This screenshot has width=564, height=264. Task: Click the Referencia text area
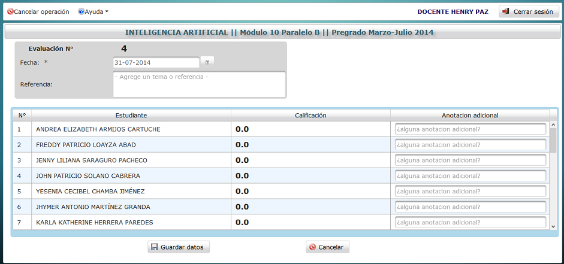point(199,84)
